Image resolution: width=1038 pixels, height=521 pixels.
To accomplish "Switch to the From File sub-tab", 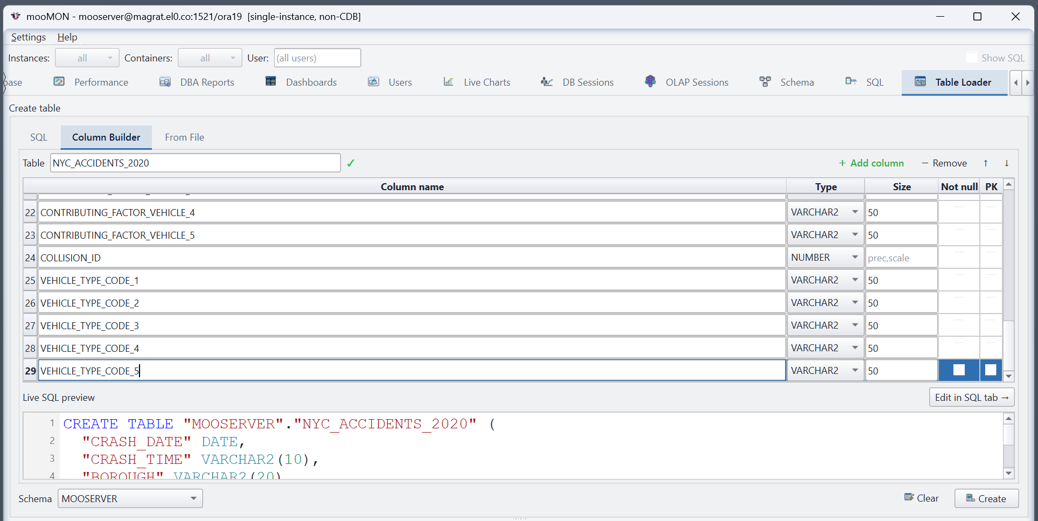I will click(184, 137).
